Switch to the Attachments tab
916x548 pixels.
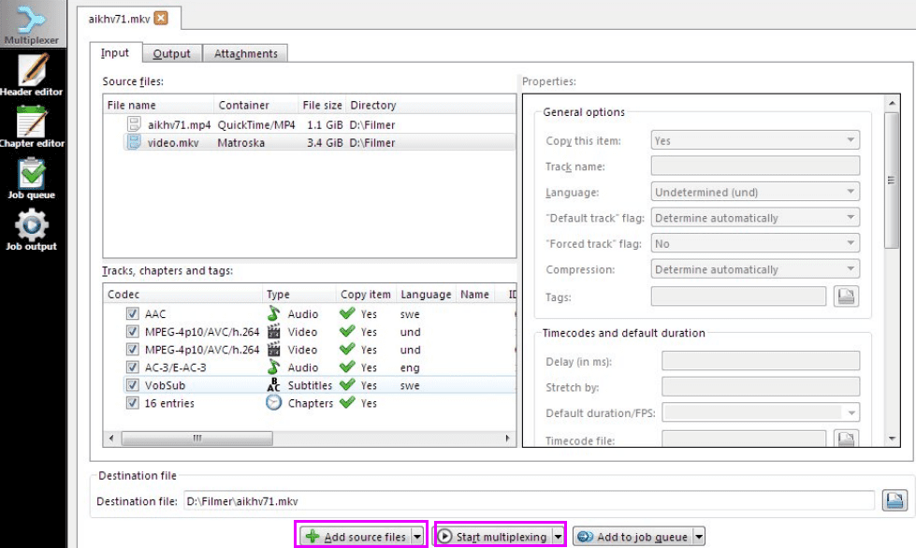[x=245, y=54]
